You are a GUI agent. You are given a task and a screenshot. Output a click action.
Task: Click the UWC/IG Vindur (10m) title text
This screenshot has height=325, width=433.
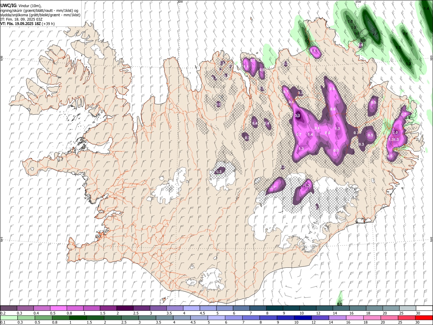[x=21, y=6]
